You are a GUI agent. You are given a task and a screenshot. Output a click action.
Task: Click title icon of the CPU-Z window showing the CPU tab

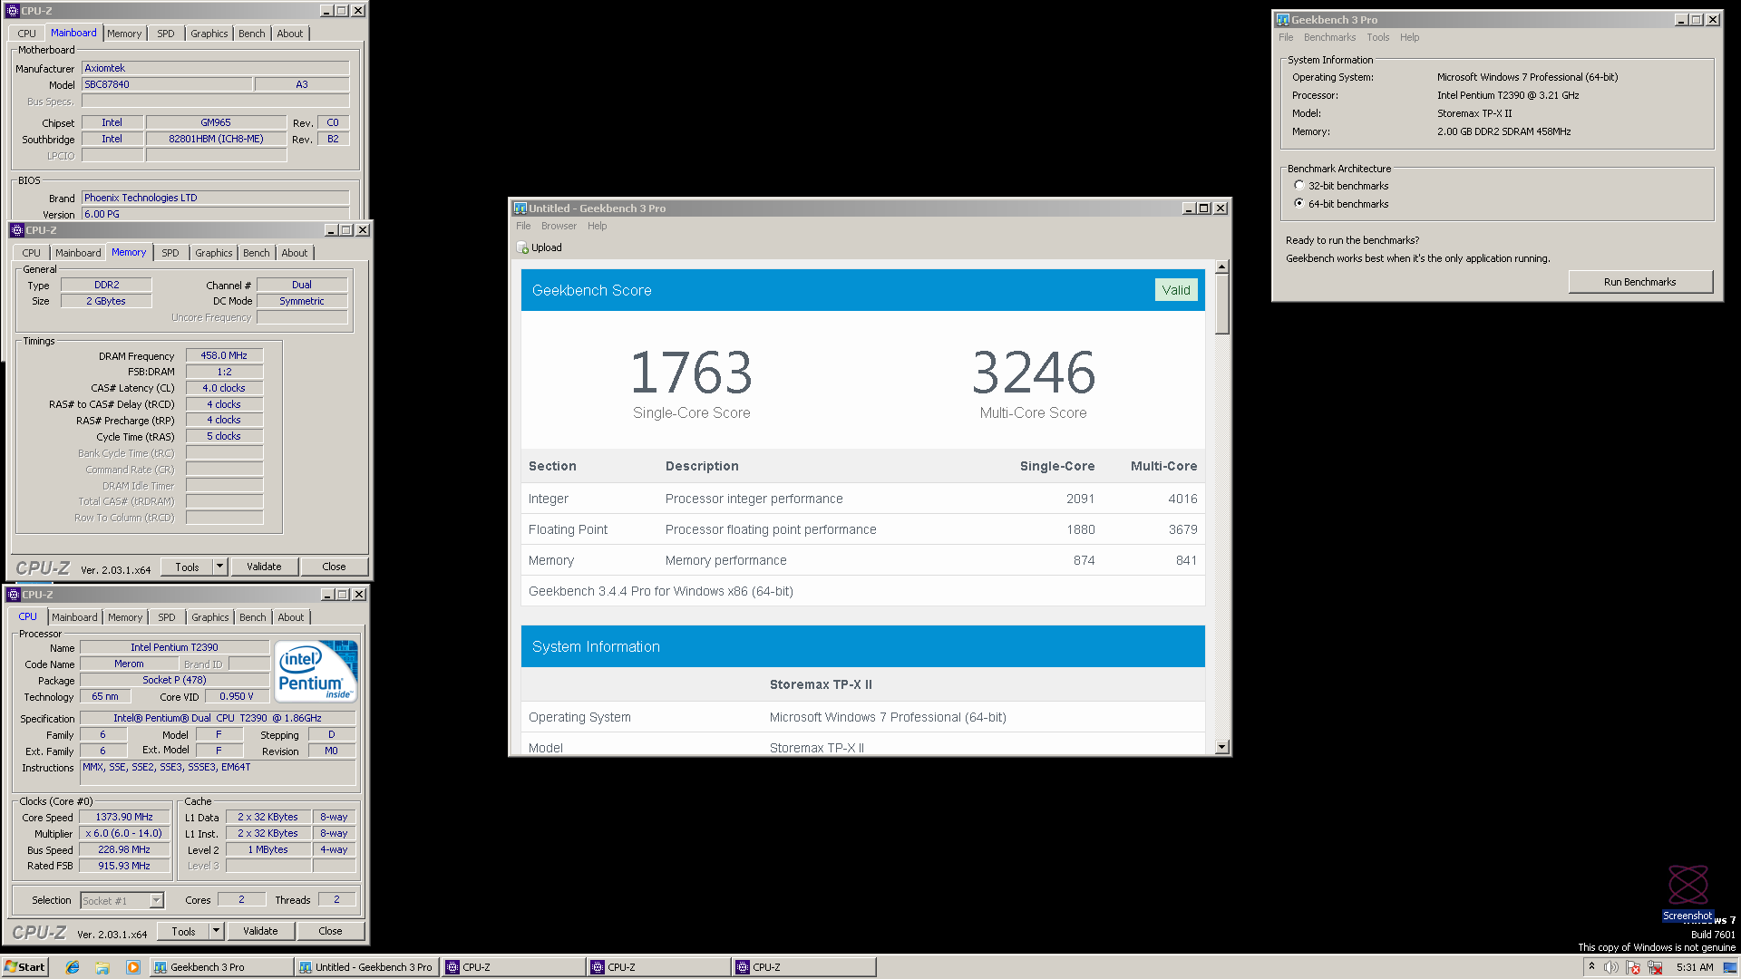click(13, 595)
